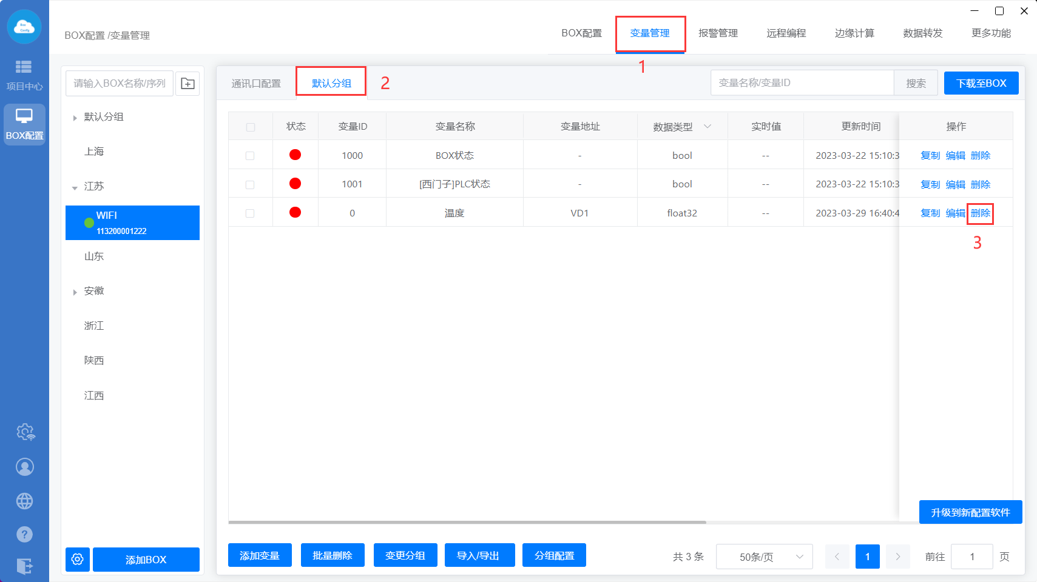Image resolution: width=1037 pixels, height=582 pixels.
Task: Switch to the 报警管理 tab
Action: pyautogui.click(x=718, y=33)
